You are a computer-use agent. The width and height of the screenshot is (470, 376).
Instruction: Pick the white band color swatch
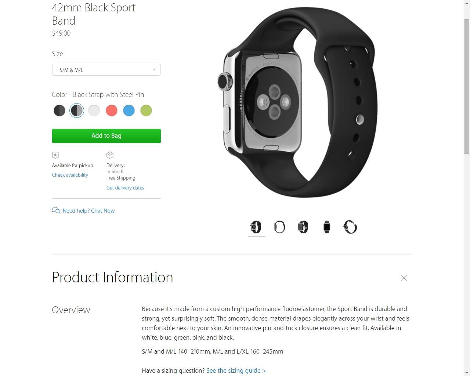94,111
